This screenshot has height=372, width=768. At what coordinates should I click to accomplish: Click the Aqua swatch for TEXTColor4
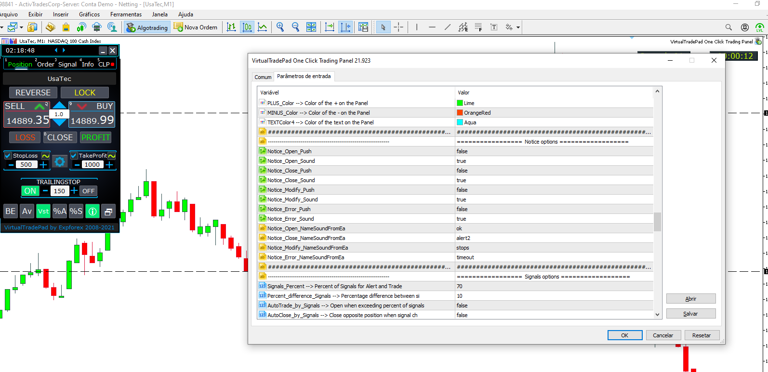(460, 122)
